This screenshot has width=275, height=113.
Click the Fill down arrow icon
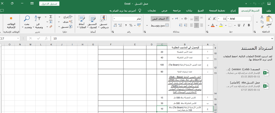pos(51,22)
